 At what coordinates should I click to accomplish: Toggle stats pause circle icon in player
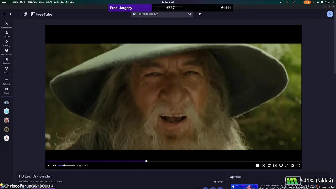coord(257,165)
